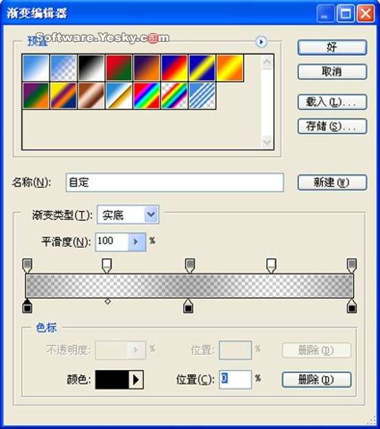Select the rightmost black color stop
This screenshot has width=380, height=429.
click(x=352, y=306)
